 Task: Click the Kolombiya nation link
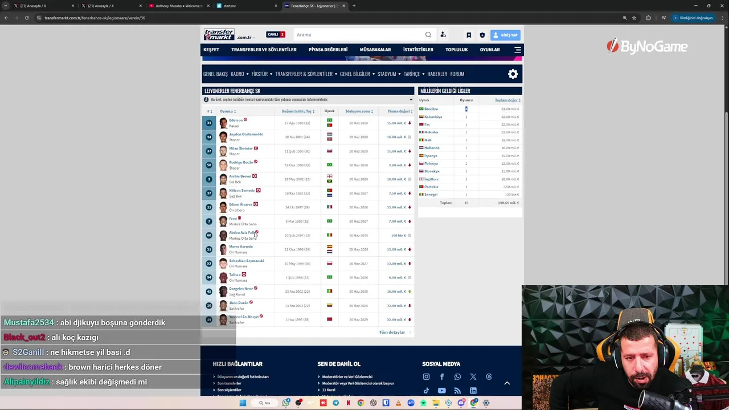(433, 117)
